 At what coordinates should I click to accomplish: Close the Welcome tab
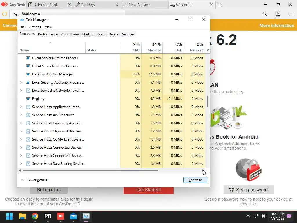(x=211, y=5)
